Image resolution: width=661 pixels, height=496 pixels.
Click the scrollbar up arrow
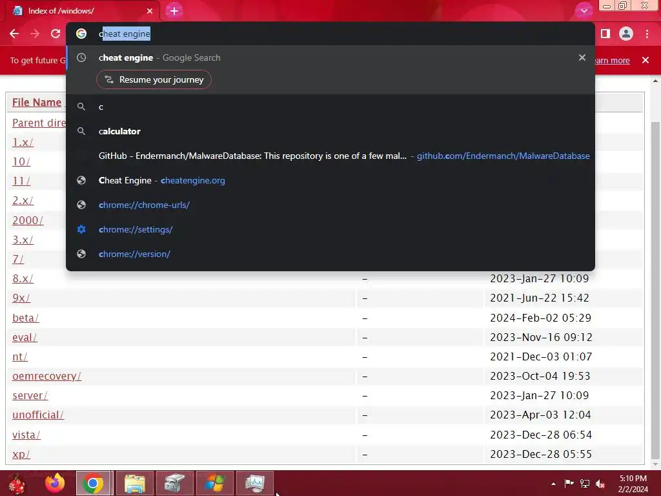pyautogui.click(x=655, y=81)
